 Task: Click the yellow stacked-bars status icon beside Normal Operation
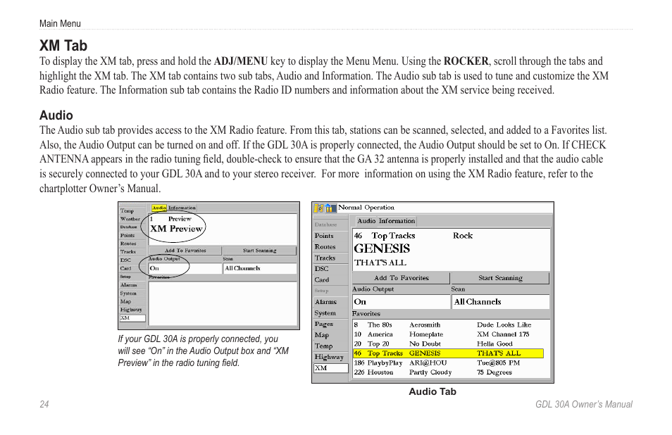(x=319, y=208)
